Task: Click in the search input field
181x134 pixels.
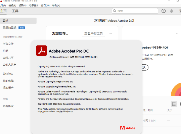Action: (135, 11)
